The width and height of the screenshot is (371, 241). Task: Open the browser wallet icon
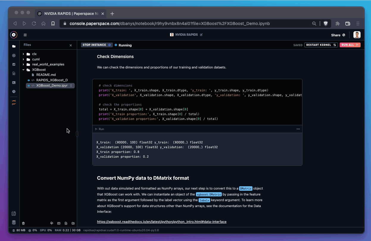coord(347,24)
